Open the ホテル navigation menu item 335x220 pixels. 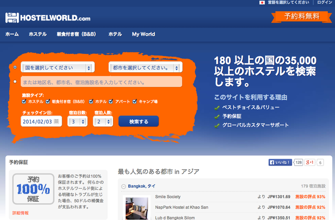point(115,34)
